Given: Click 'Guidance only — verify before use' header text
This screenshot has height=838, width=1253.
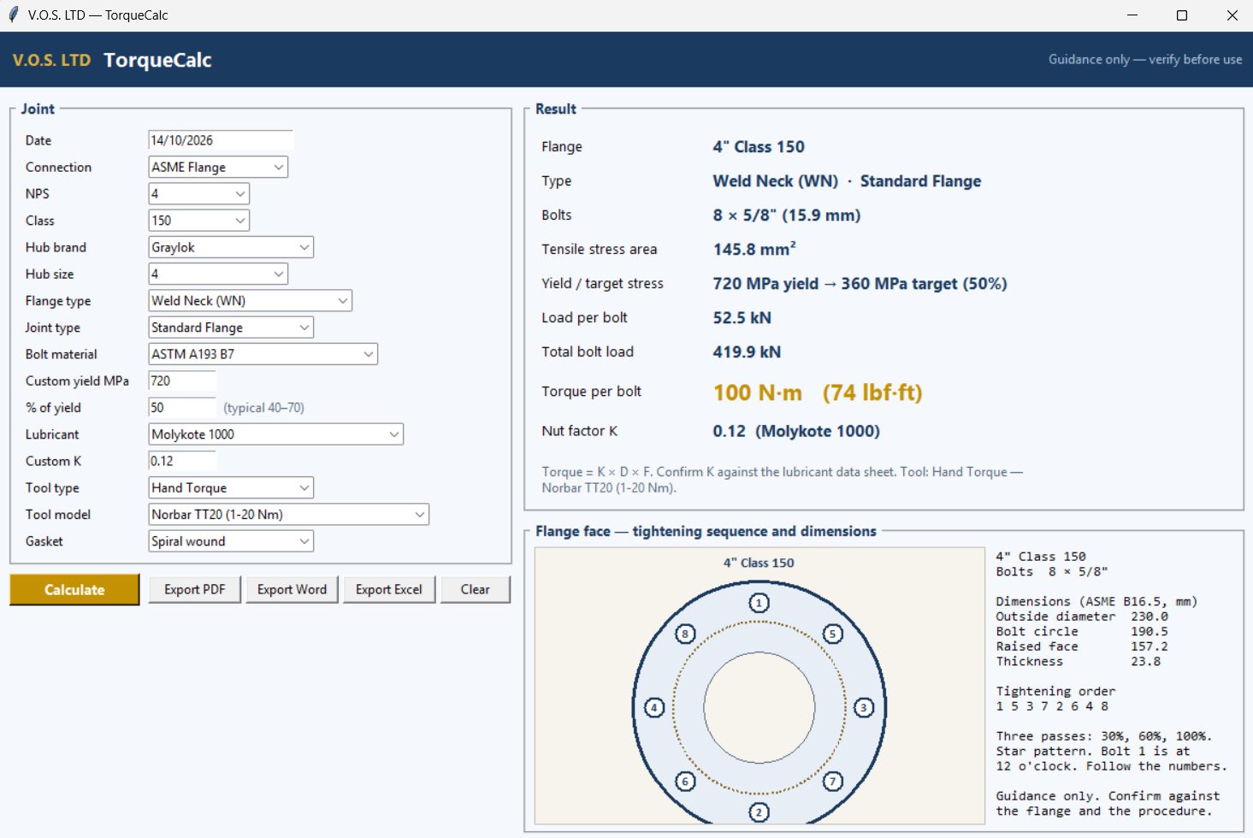Looking at the screenshot, I should (1145, 59).
